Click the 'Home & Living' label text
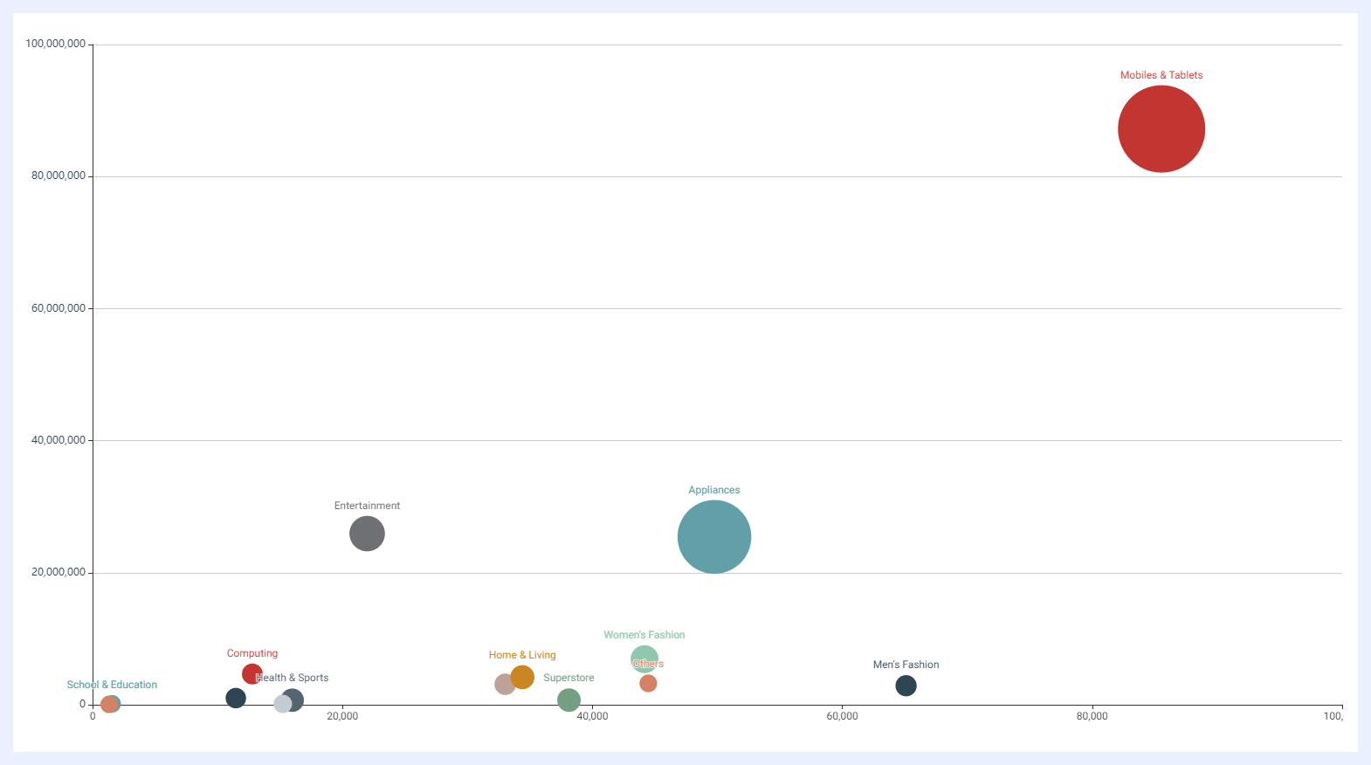The width and height of the screenshot is (1371, 765). [x=522, y=655]
